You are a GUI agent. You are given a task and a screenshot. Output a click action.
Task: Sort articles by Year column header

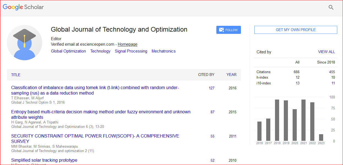point(231,75)
